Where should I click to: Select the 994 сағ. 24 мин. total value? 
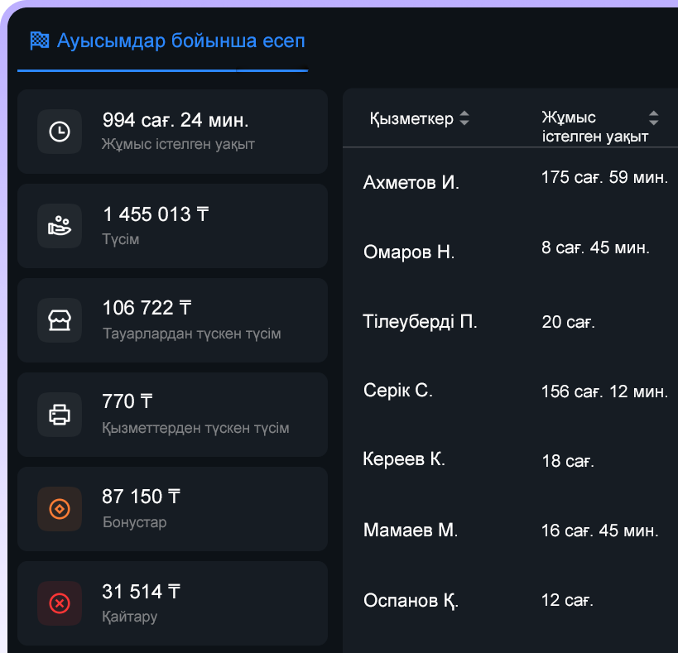[176, 120]
